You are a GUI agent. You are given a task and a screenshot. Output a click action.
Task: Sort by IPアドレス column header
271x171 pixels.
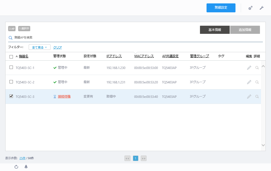tap(114, 56)
